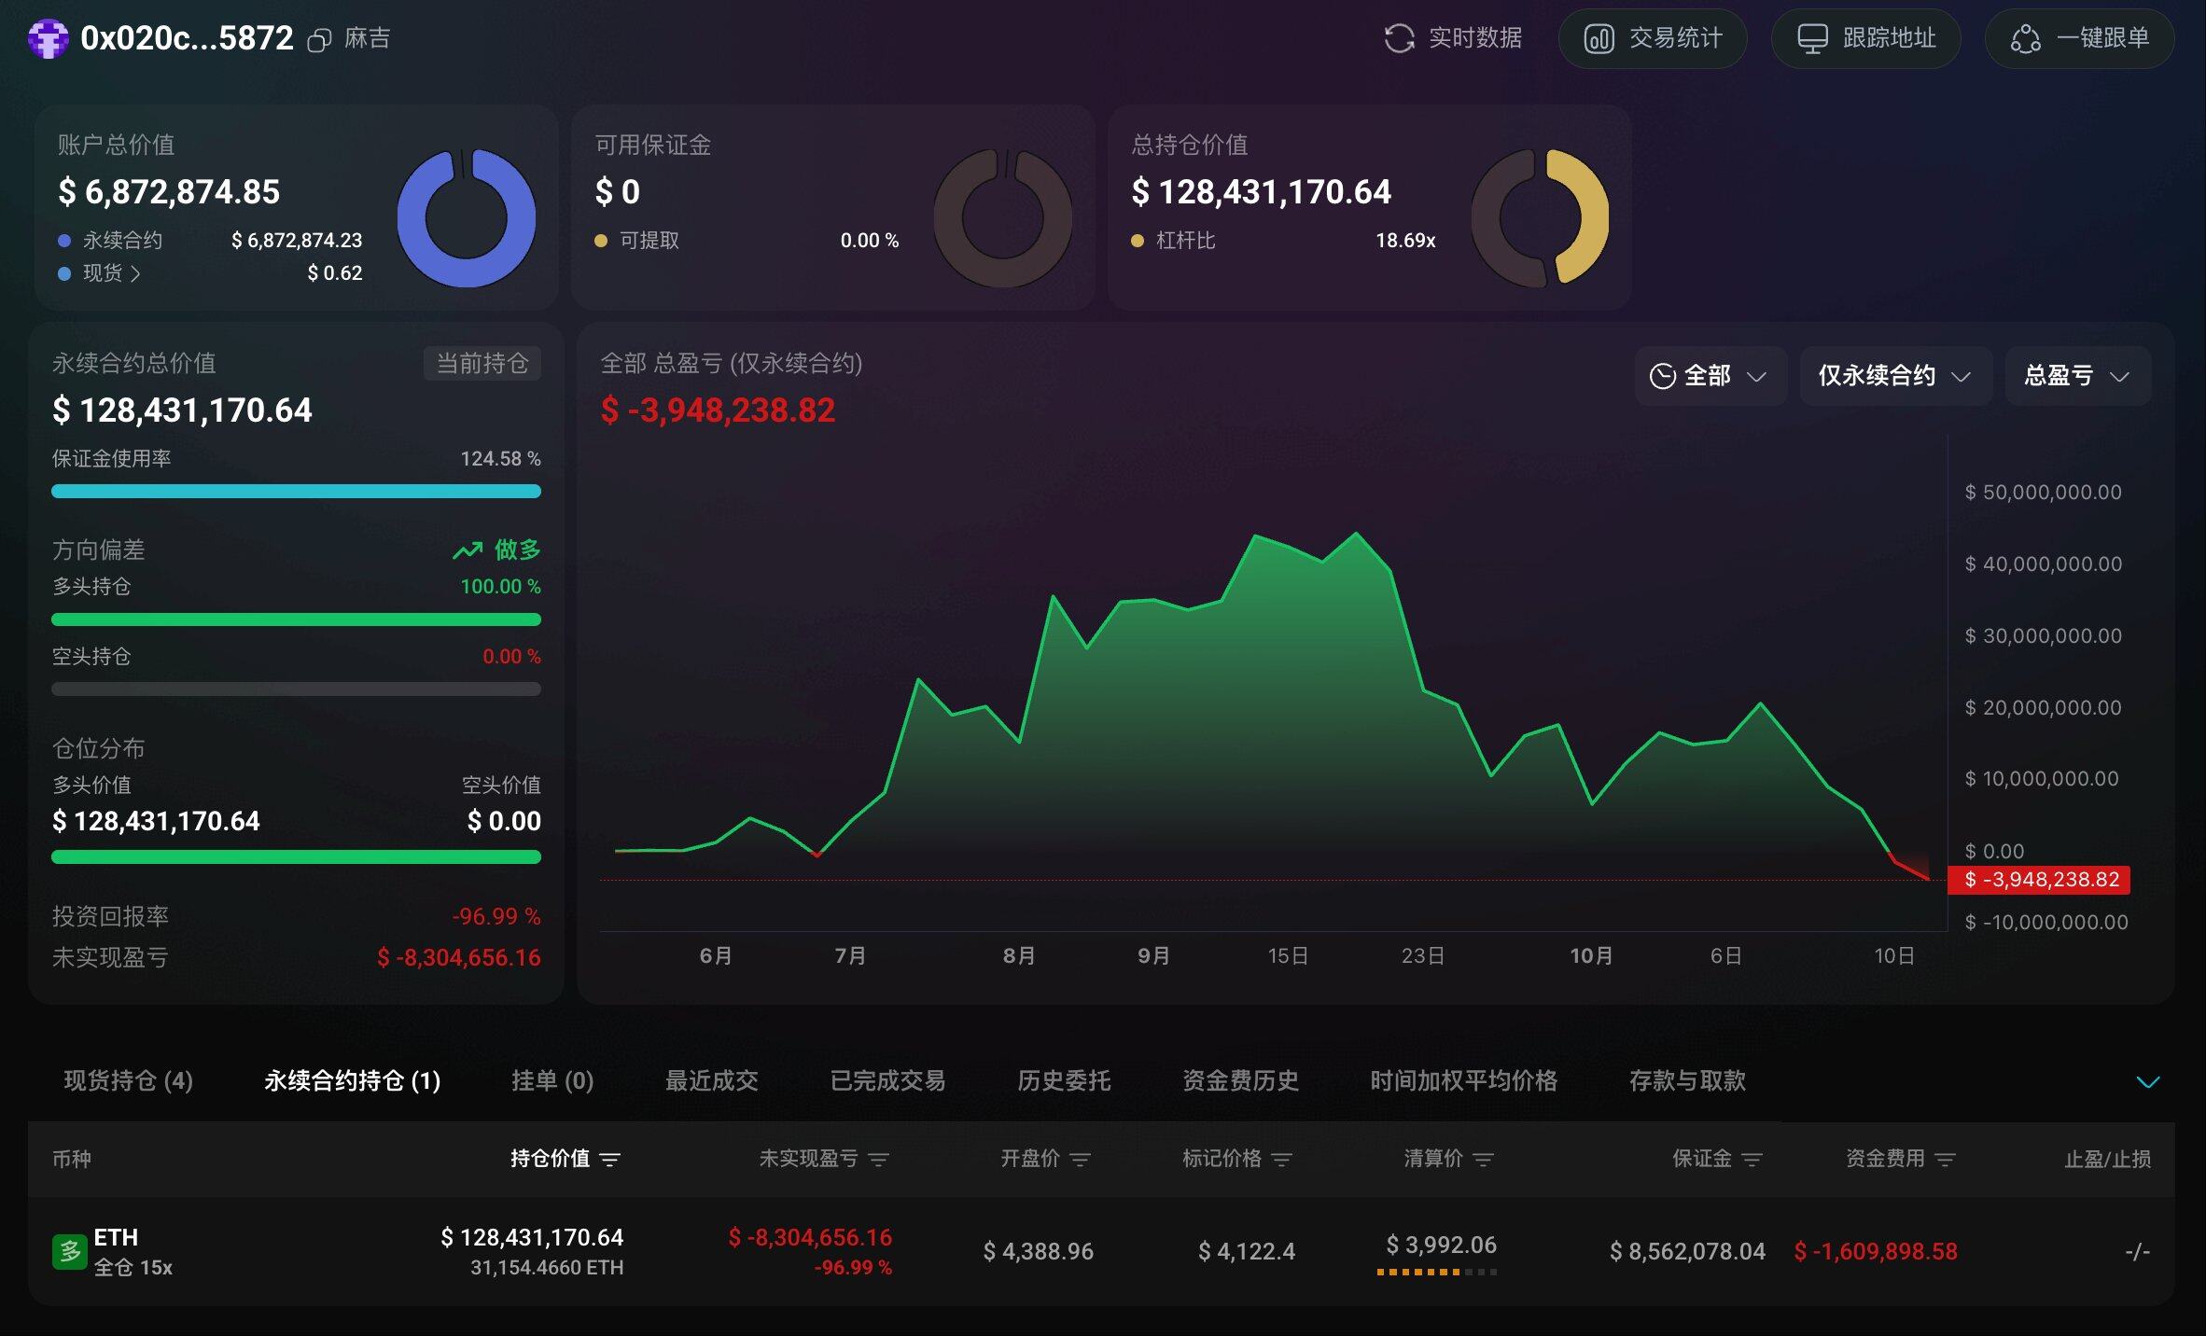
Task: Sort by 保证金 column icon
Action: click(1752, 1159)
